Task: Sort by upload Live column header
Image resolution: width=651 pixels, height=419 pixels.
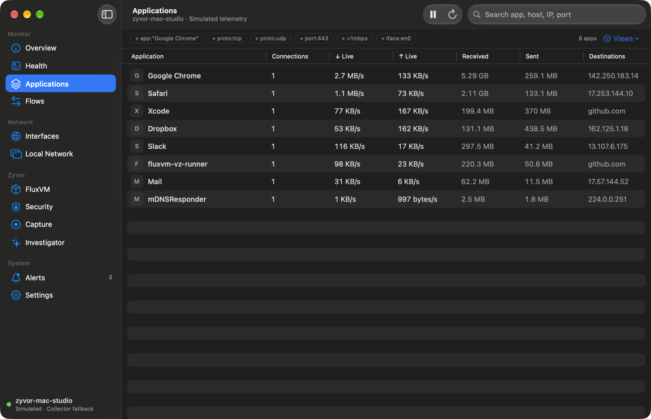Action: coord(408,56)
